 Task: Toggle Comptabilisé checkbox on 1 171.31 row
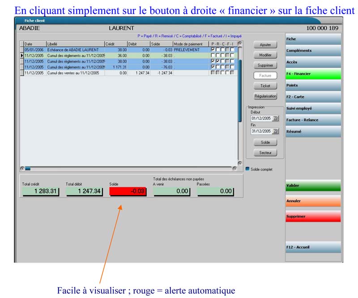tap(222, 67)
